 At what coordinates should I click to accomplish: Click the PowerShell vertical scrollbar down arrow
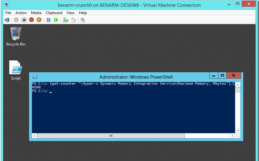point(237,131)
